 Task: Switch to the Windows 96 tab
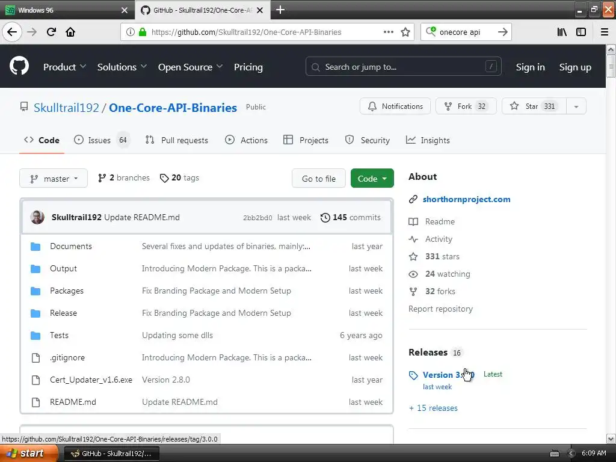[67, 10]
